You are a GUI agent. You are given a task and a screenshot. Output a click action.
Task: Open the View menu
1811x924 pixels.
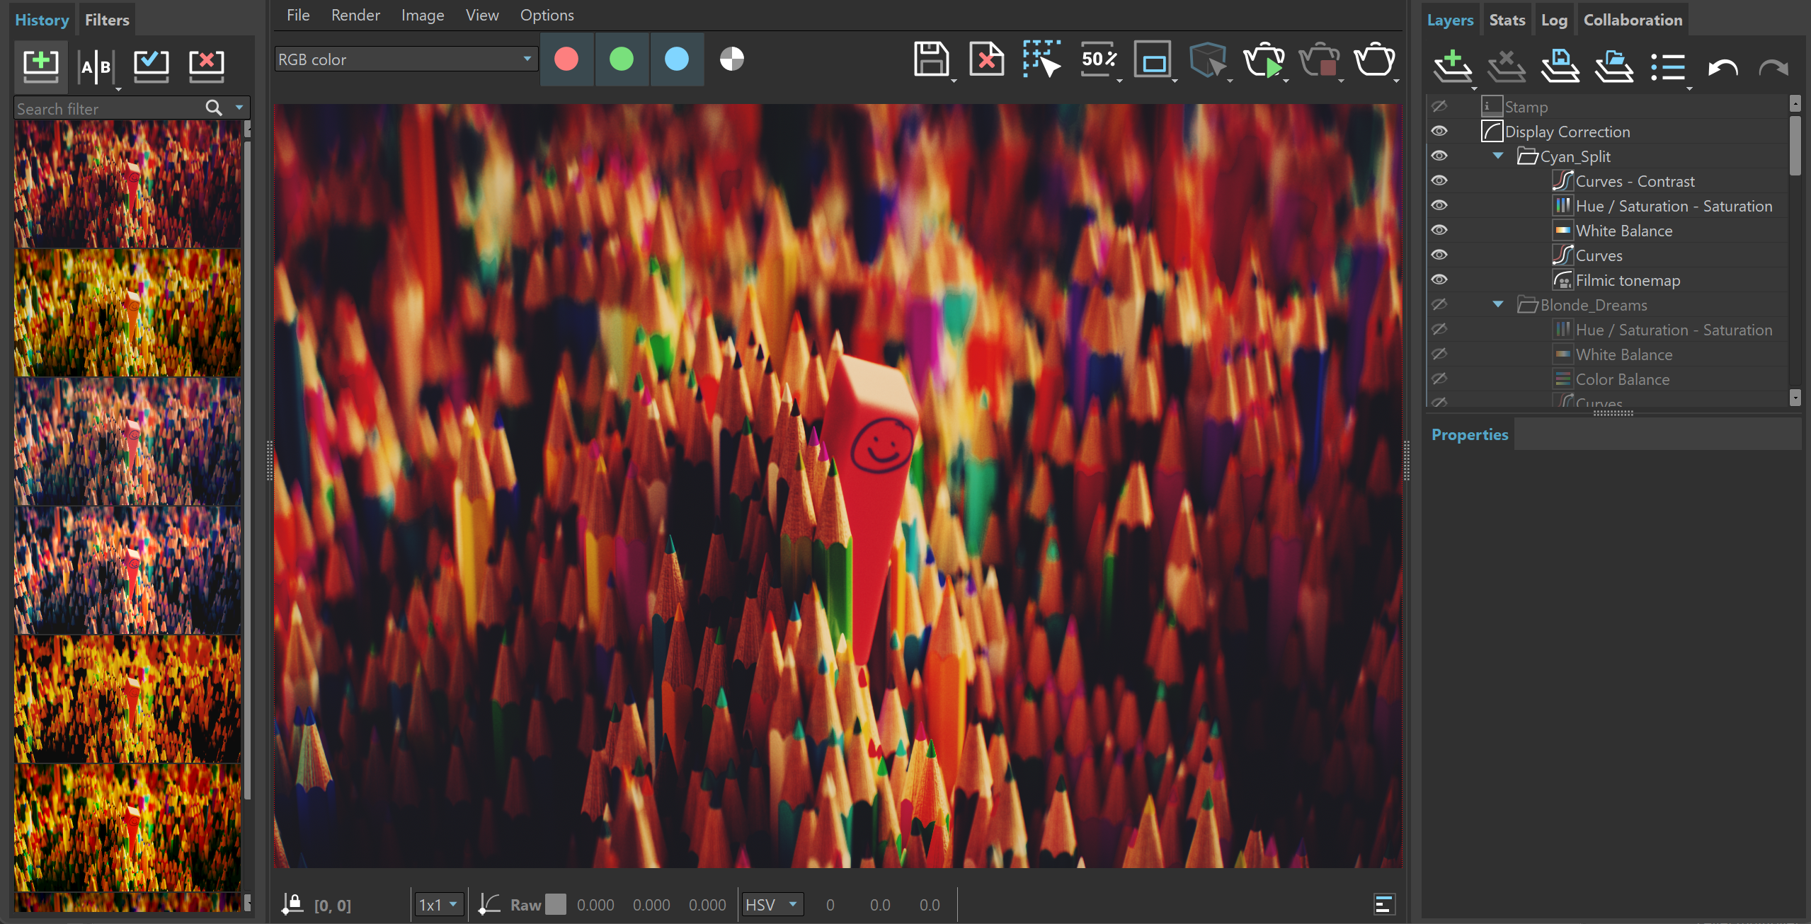pos(482,15)
